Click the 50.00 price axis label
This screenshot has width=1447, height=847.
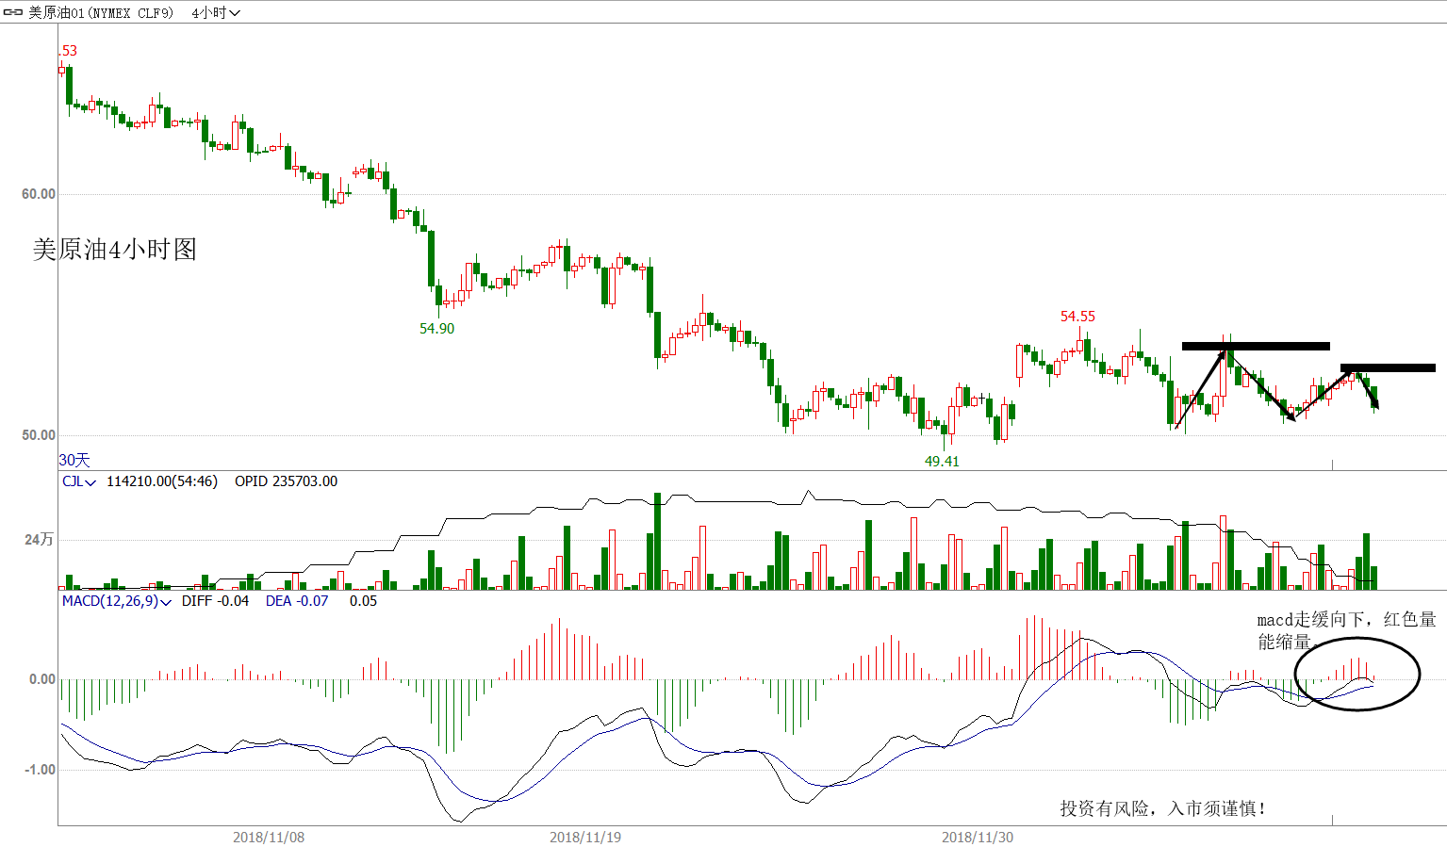pos(39,435)
